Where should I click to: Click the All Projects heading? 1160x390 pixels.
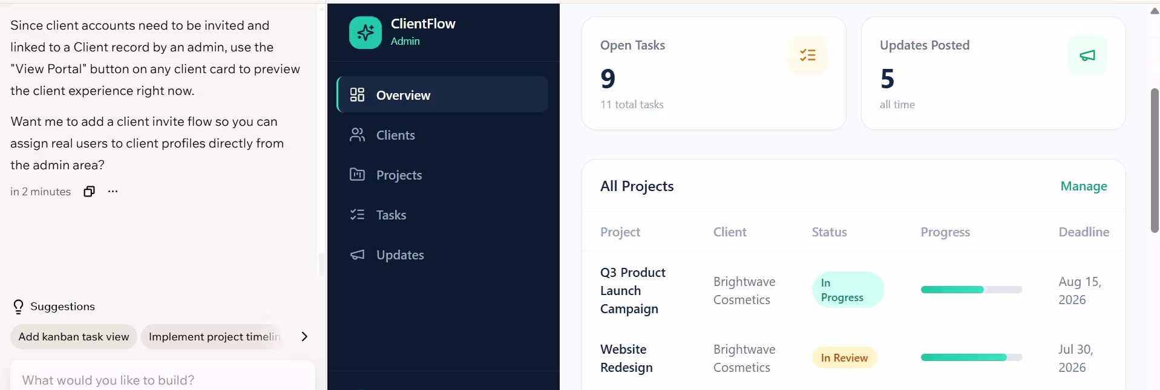tap(637, 186)
